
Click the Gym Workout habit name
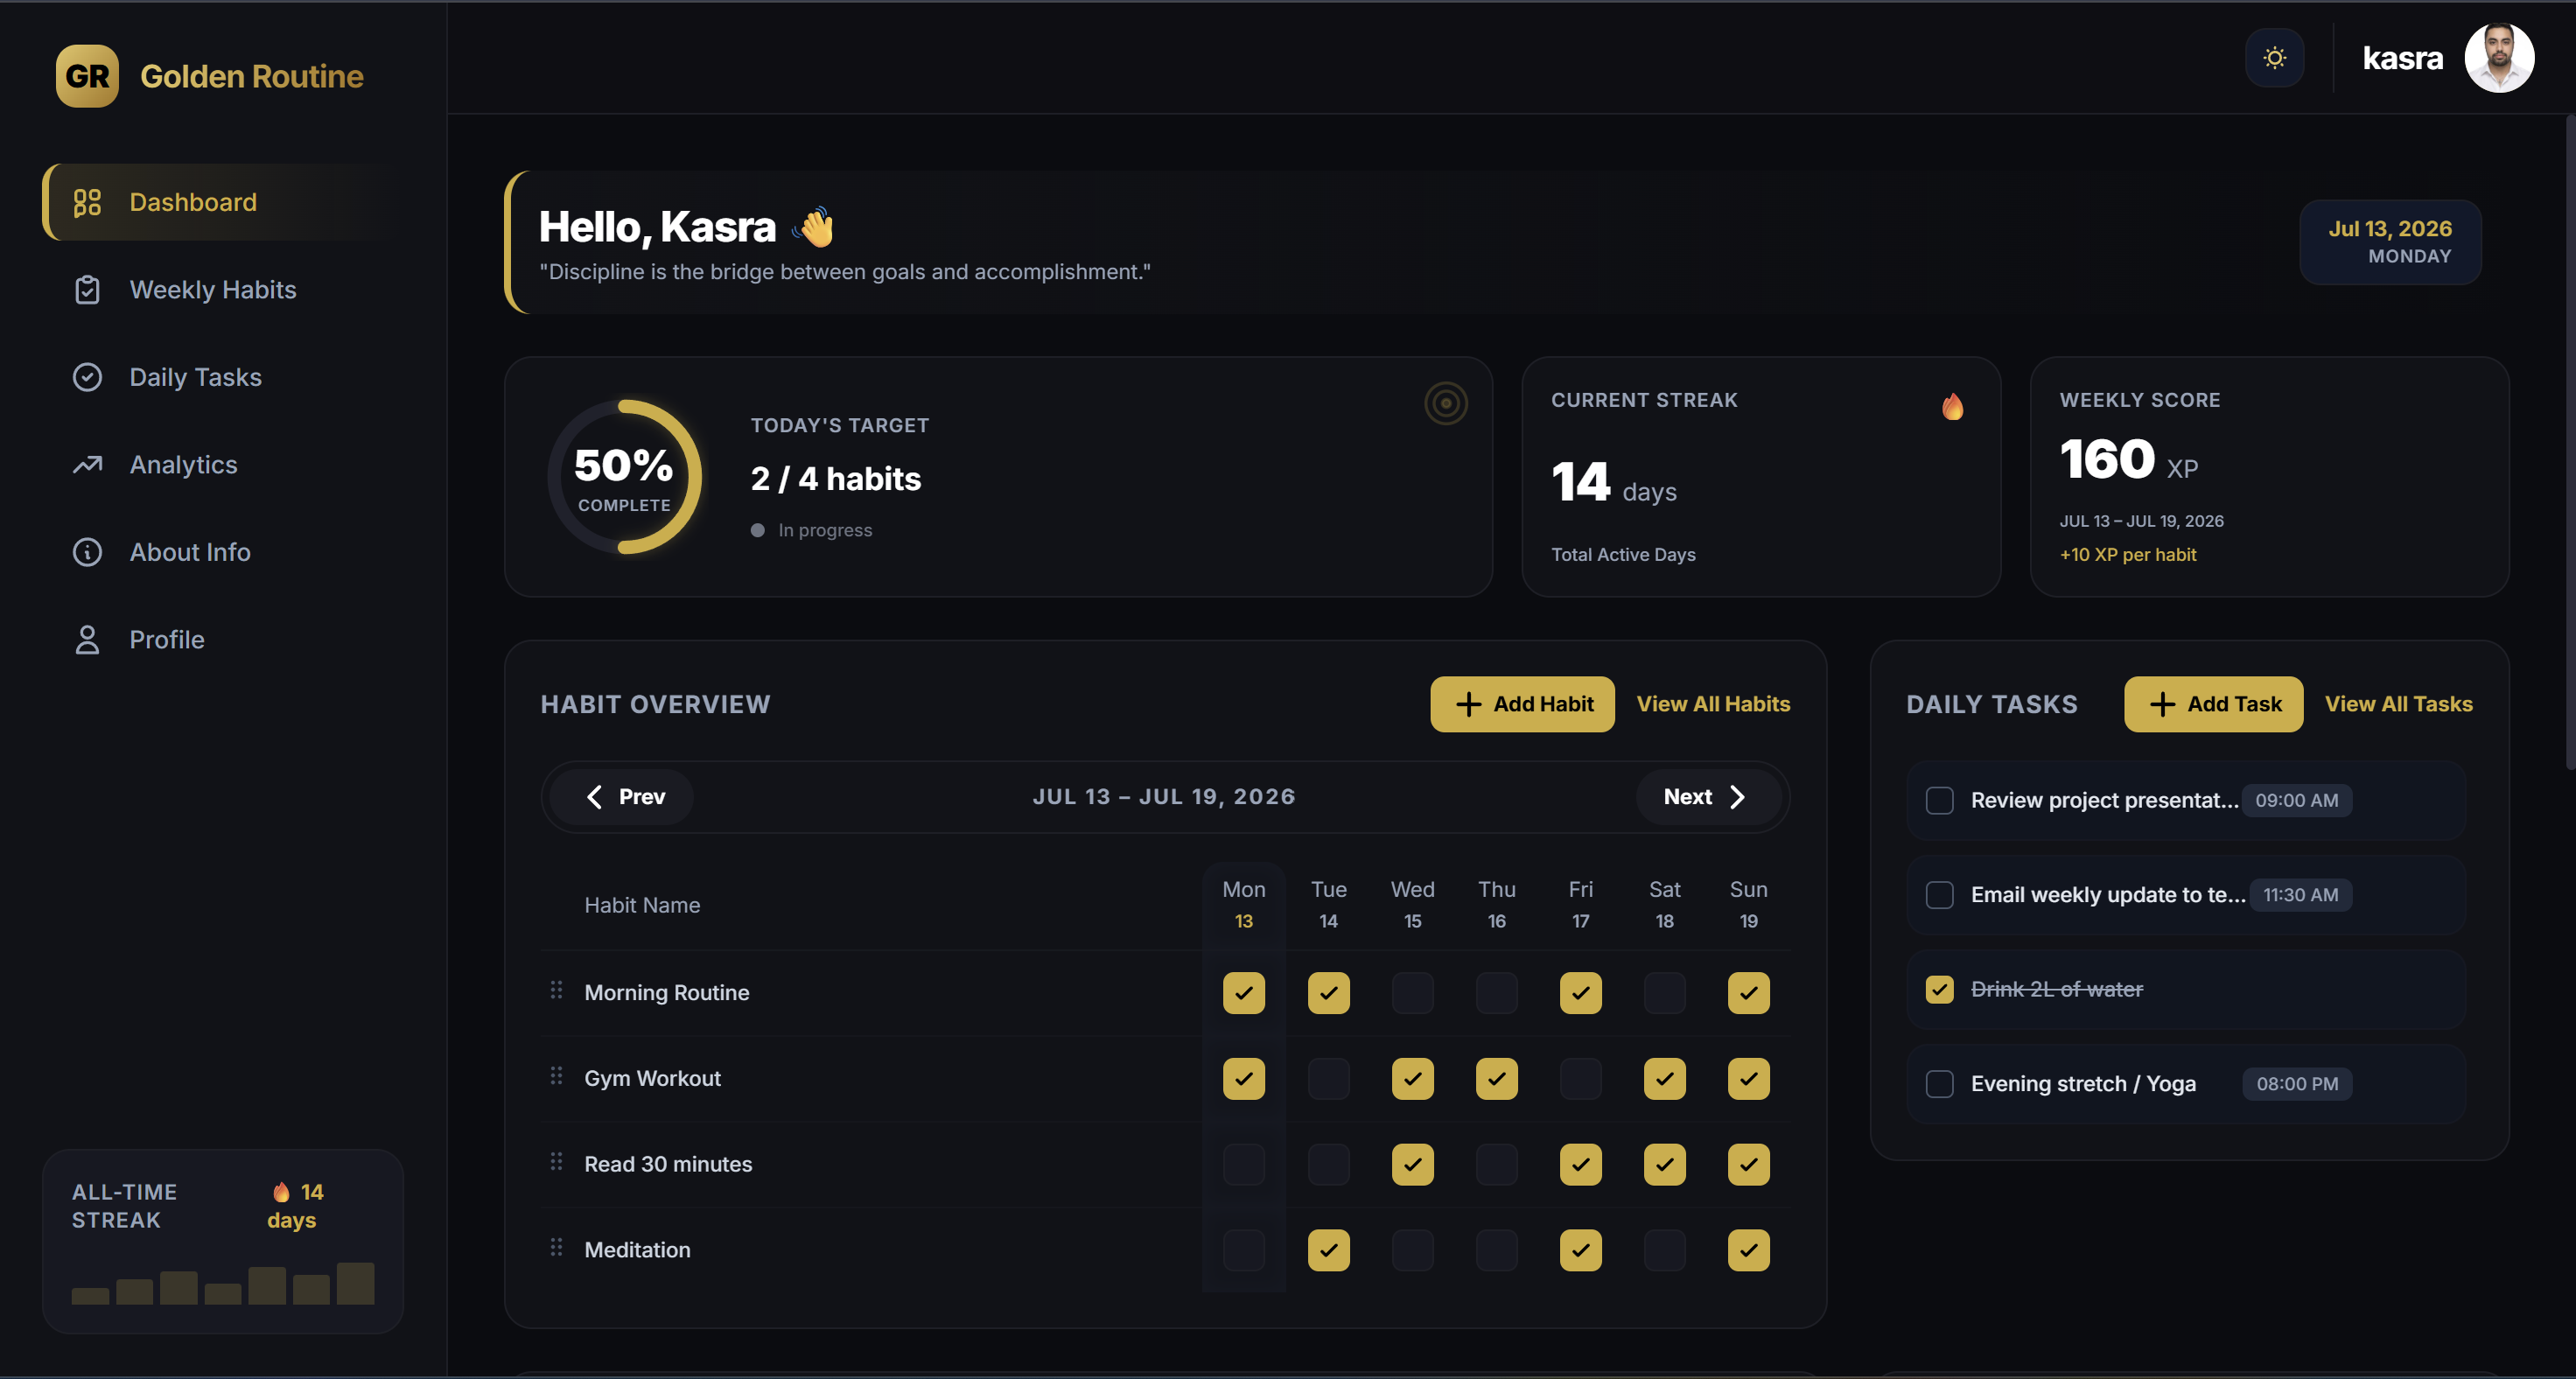(652, 1079)
